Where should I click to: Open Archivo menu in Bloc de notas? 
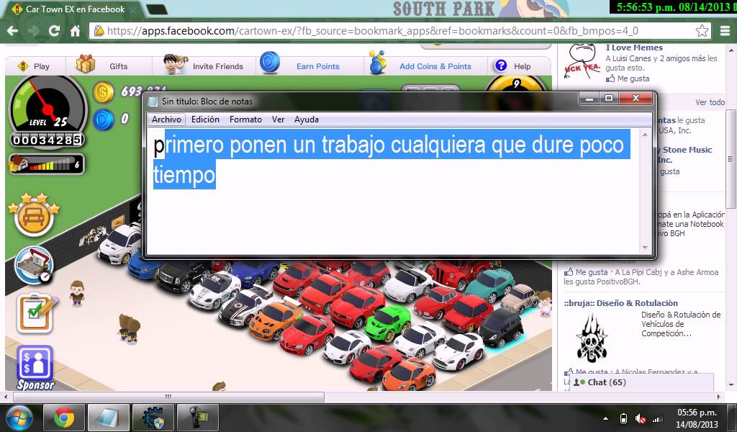pos(166,120)
